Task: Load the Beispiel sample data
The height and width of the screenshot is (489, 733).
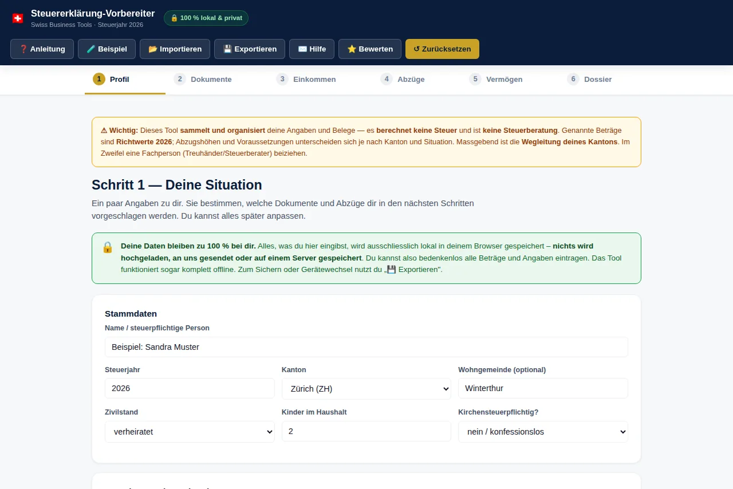Action: click(x=107, y=49)
